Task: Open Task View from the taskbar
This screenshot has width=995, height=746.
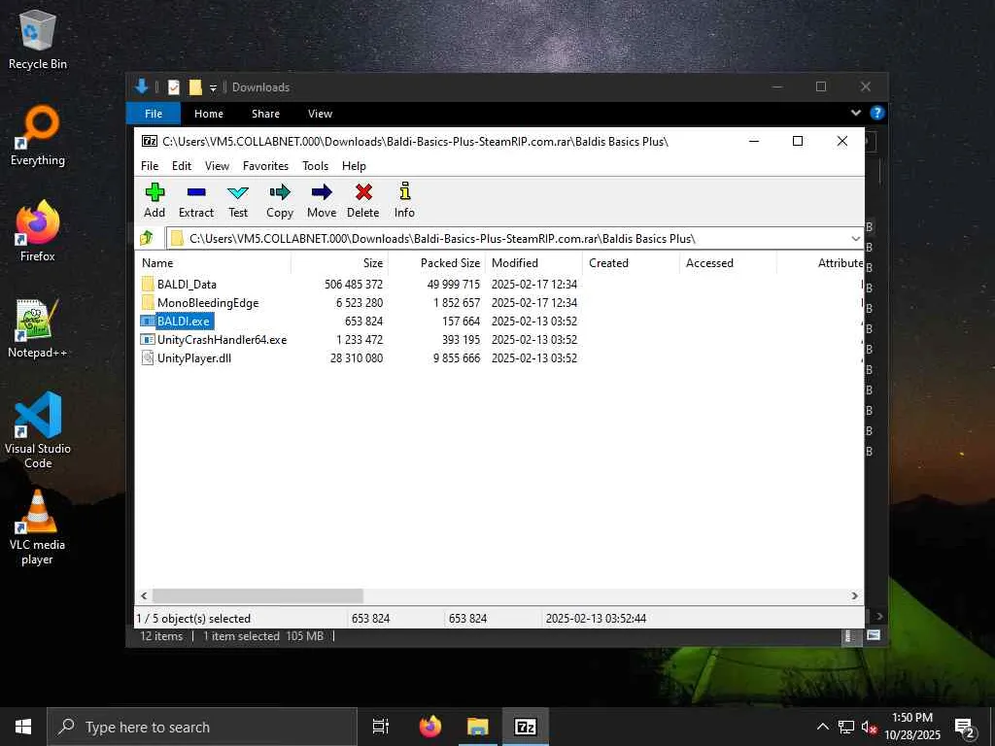Action: point(381,727)
